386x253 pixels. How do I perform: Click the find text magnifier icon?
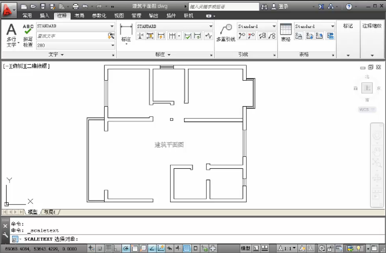click(111, 36)
